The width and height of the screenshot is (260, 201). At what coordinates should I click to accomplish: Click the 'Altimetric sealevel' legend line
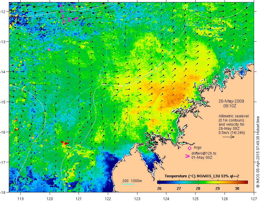[x=233, y=116]
